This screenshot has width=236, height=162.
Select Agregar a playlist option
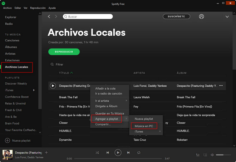coord(107,119)
